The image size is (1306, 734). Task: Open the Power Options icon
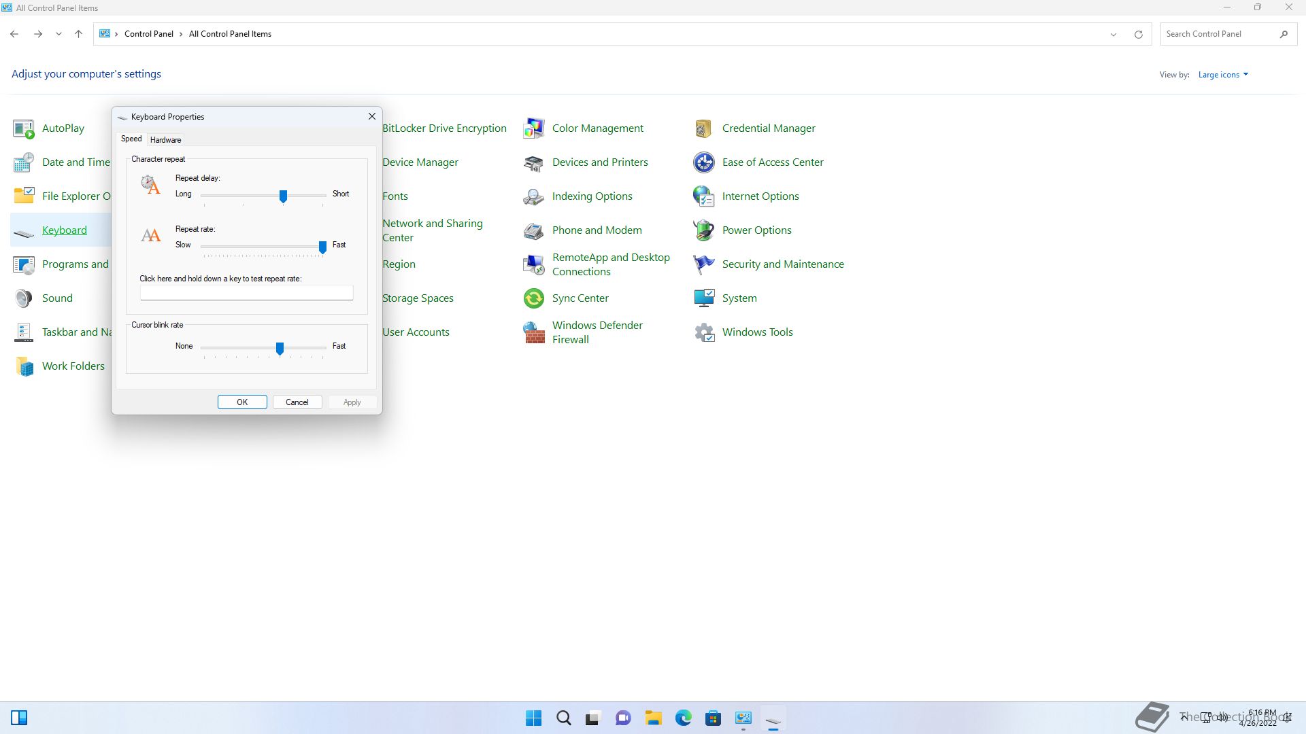(x=703, y=230)
